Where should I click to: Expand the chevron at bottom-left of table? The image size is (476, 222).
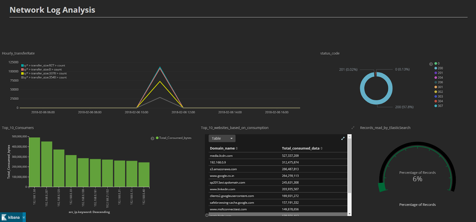207,215
